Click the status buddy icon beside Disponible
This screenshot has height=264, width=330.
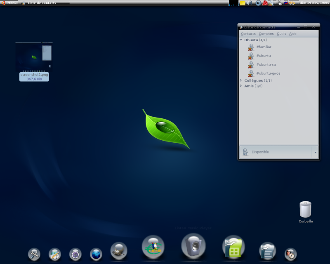[x=245, y=152]
